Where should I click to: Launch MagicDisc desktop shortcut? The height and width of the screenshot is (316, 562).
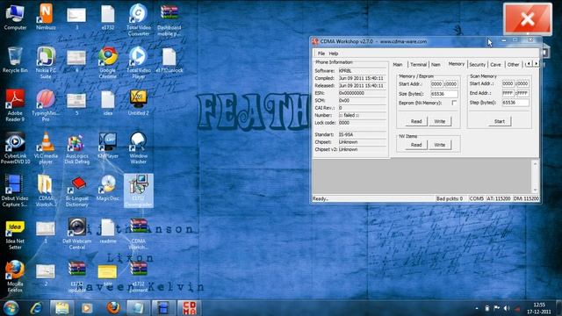click(x=107, y=188)
